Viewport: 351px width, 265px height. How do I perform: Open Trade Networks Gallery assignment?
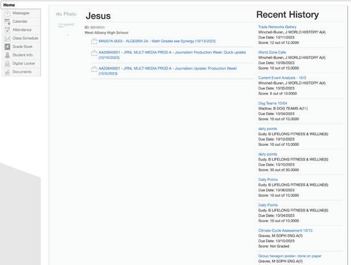pos(277,27)
